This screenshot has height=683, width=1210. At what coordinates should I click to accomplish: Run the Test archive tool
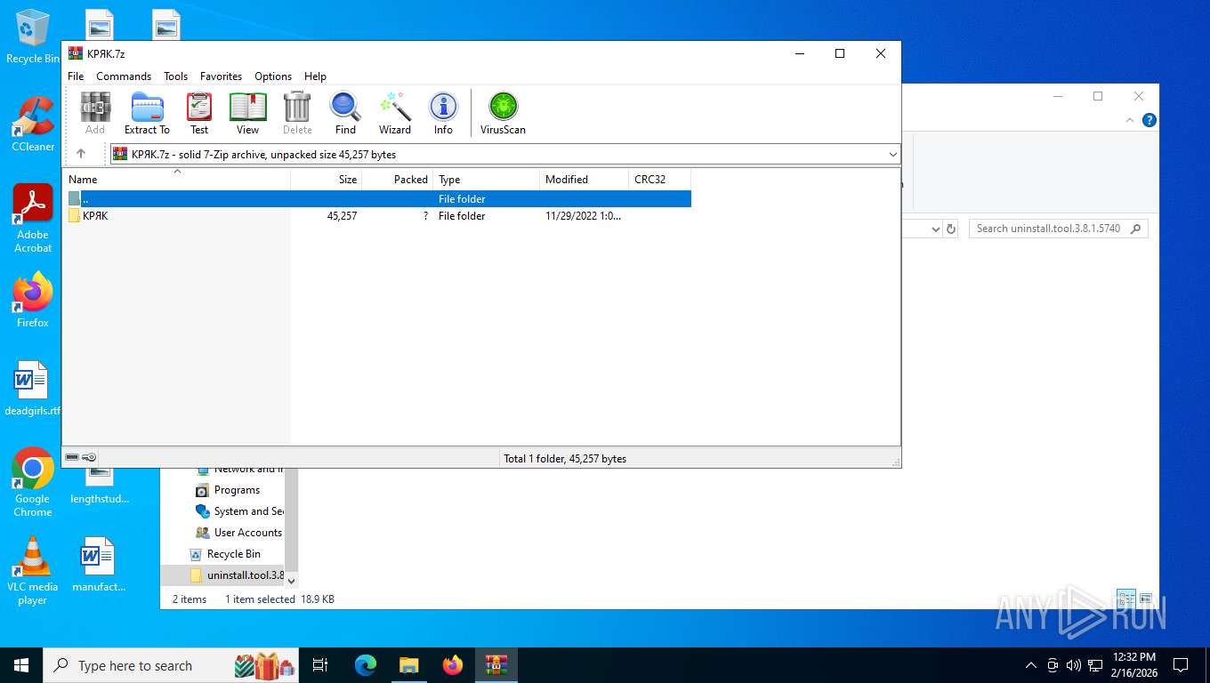[199, 113]
